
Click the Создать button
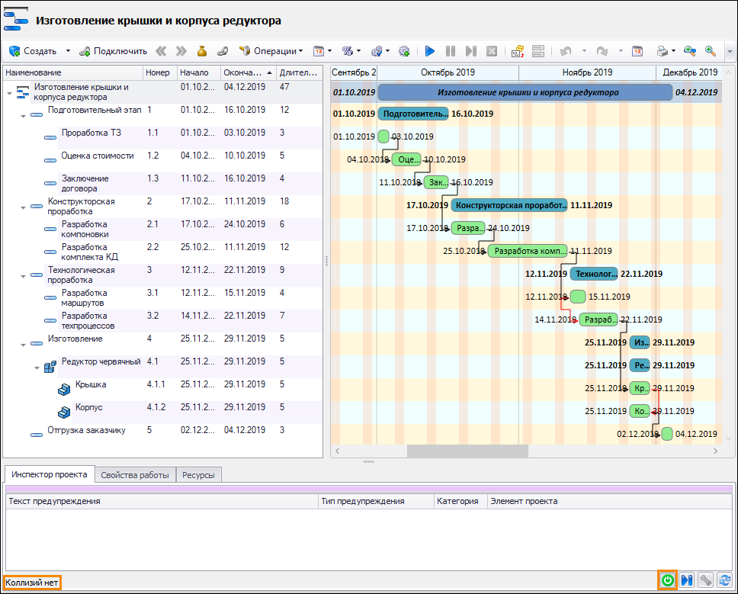34,51
